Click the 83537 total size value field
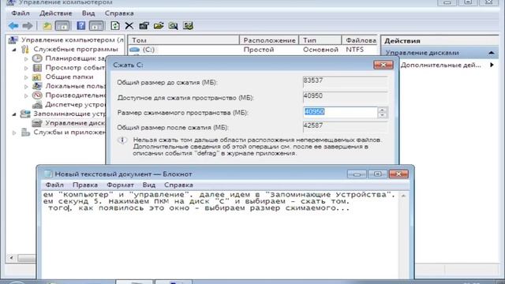 (x=345, y=82)
